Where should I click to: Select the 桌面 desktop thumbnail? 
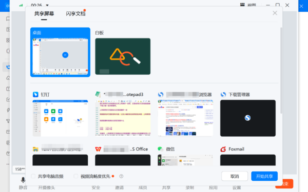60,52
